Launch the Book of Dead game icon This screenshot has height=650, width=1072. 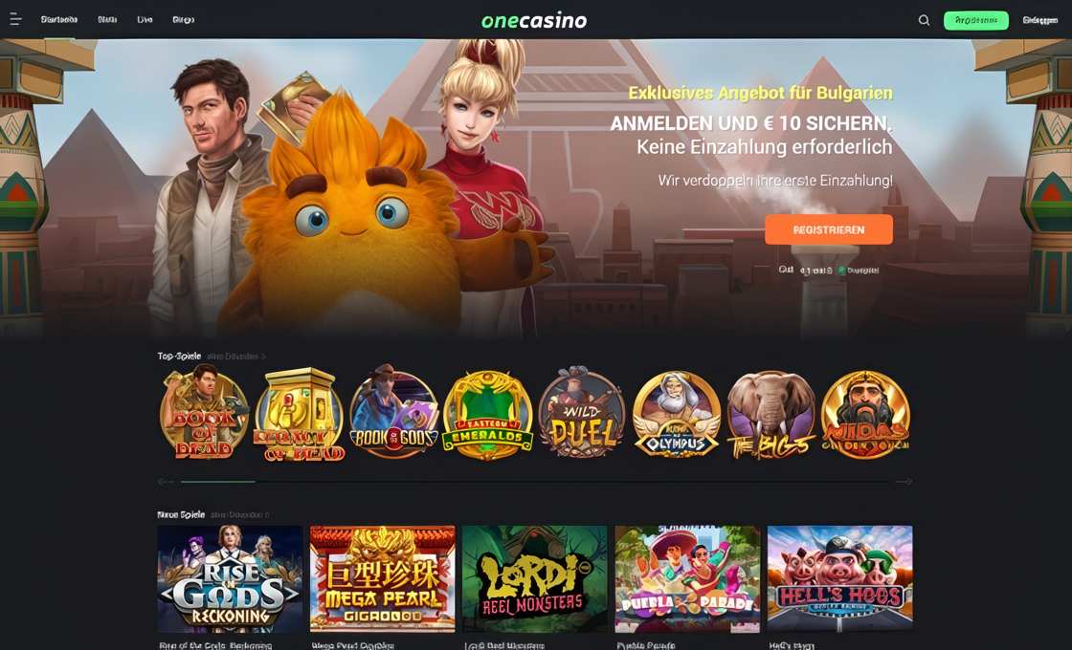pos(205,413)
